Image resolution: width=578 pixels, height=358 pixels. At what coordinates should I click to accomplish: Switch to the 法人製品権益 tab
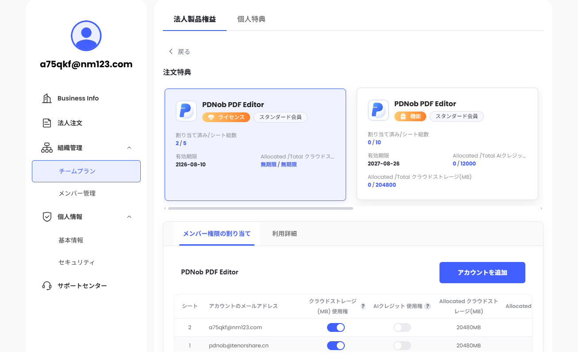tap(195, 19)
